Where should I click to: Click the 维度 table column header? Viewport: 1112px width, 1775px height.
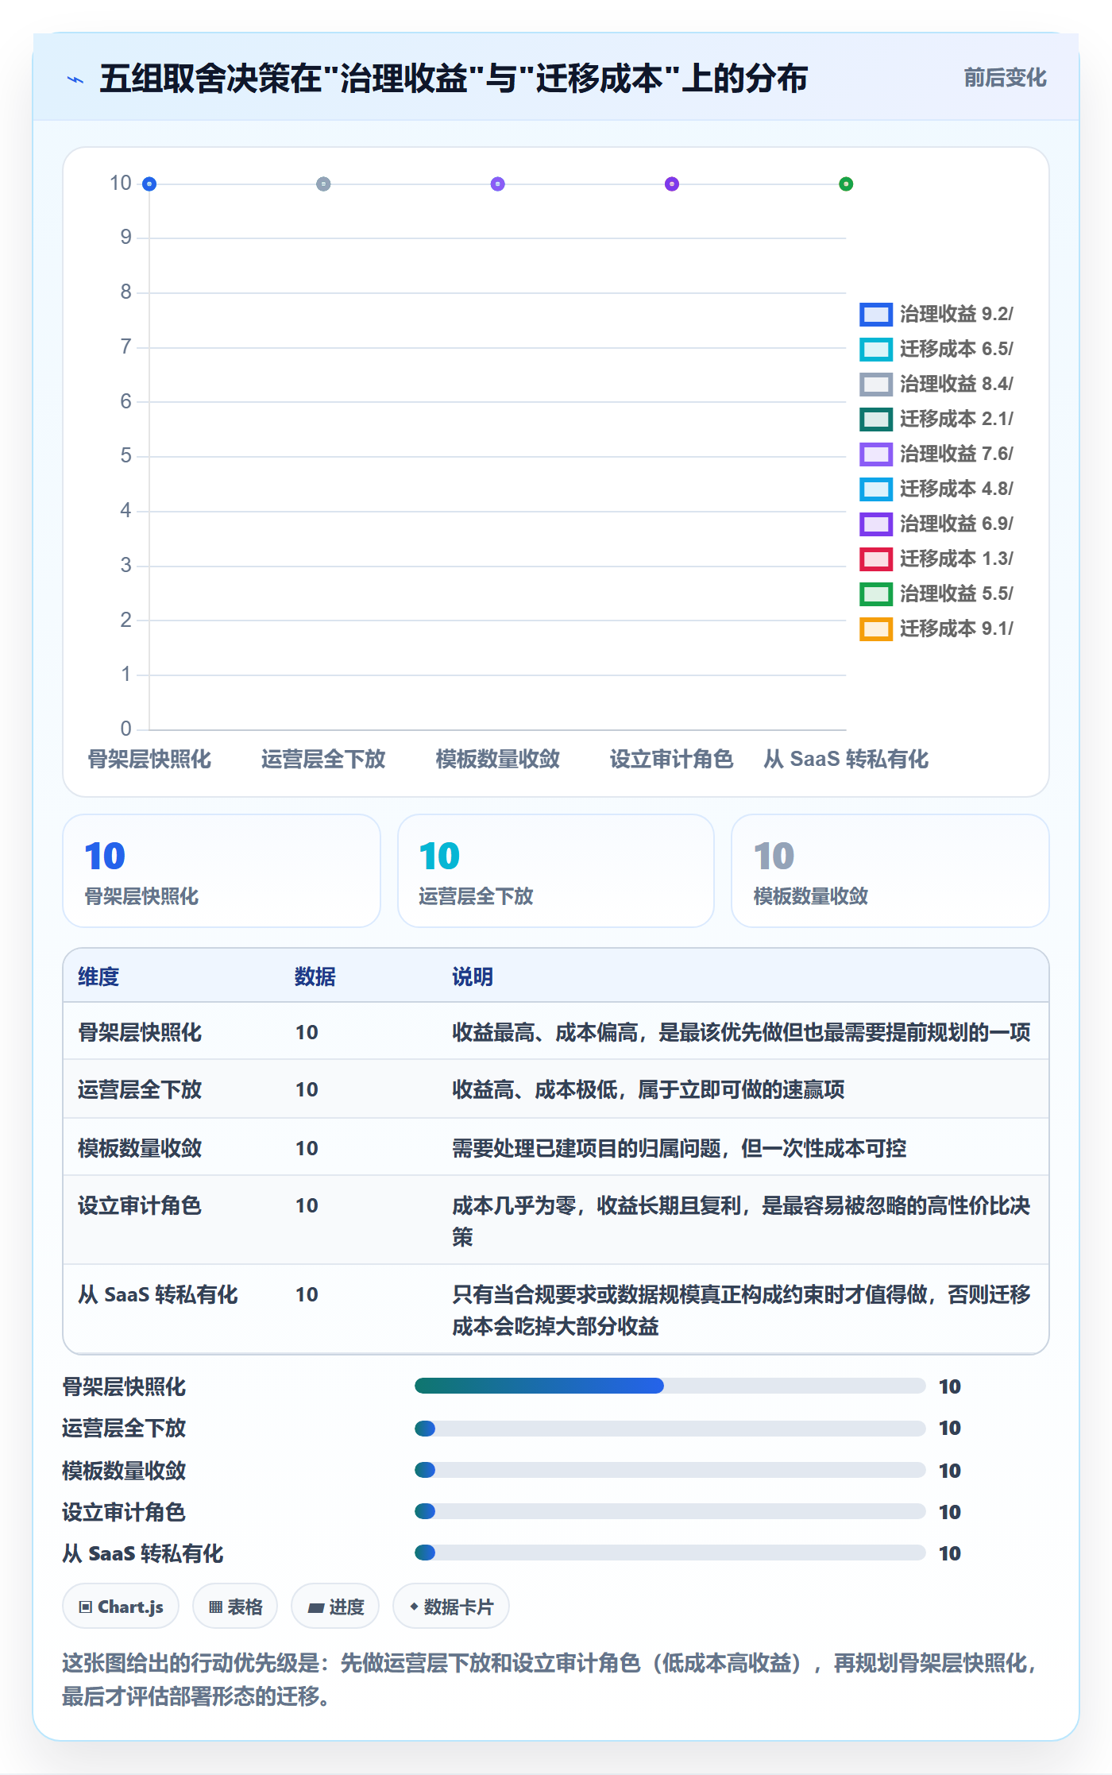coord(98,976)
